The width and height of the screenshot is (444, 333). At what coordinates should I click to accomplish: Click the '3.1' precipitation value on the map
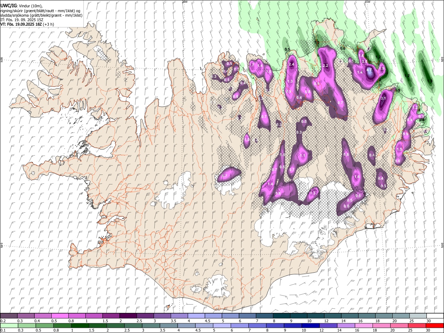pos(383,99)
